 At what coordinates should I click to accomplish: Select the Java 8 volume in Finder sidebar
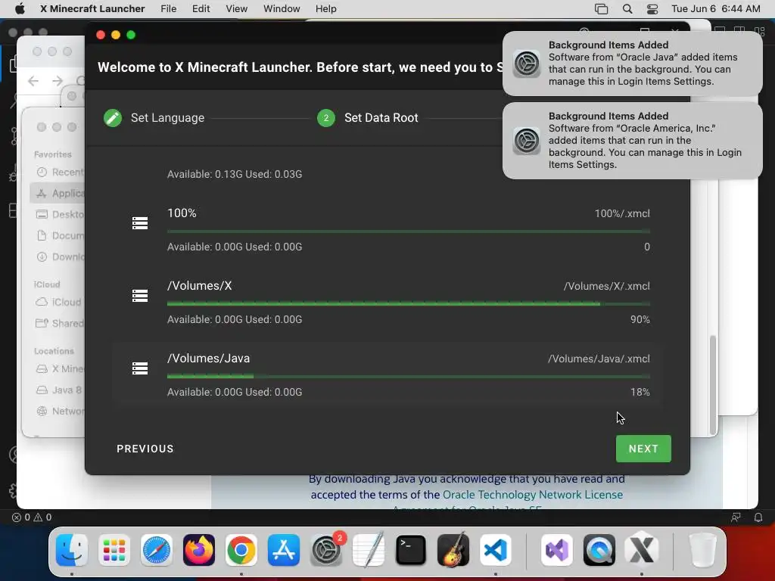58,390
